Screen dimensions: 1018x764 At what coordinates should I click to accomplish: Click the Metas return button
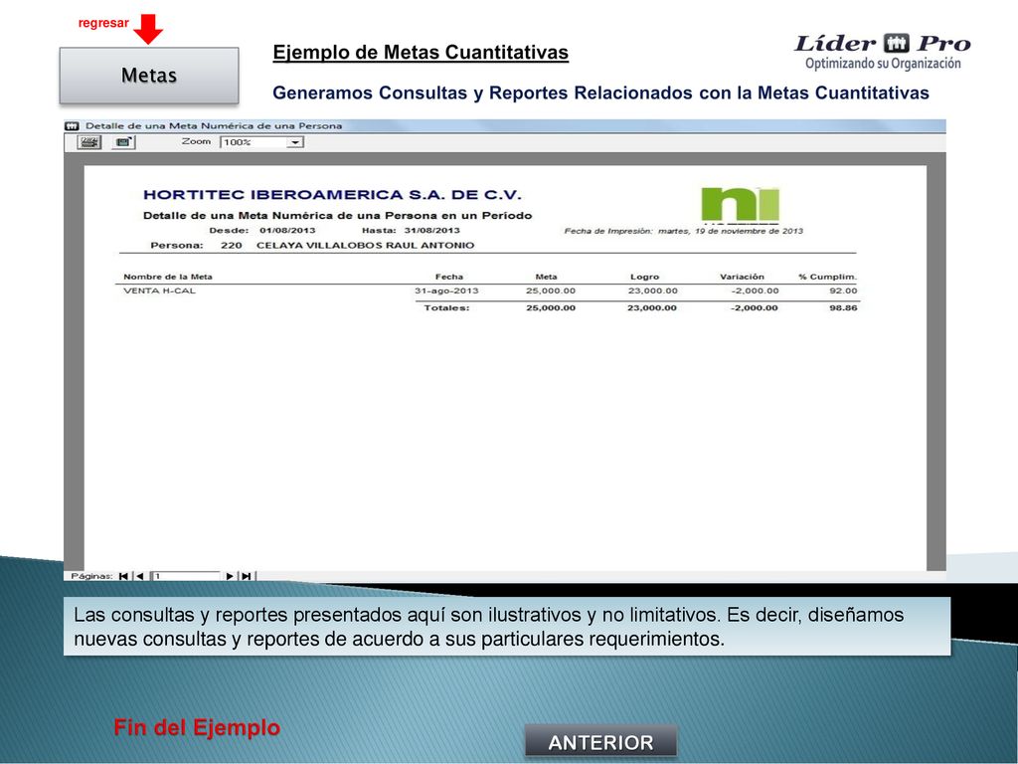pos(149,76)
